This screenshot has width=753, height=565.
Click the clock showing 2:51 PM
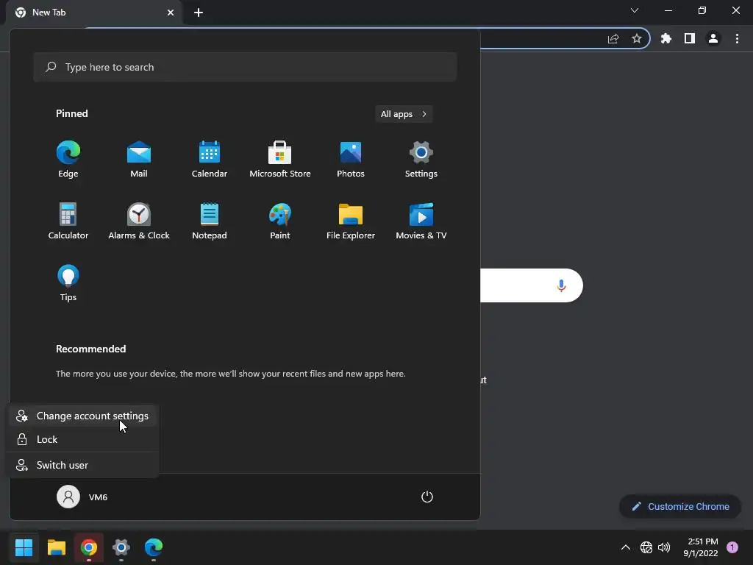pyautogui.click(x=702, y=541)
